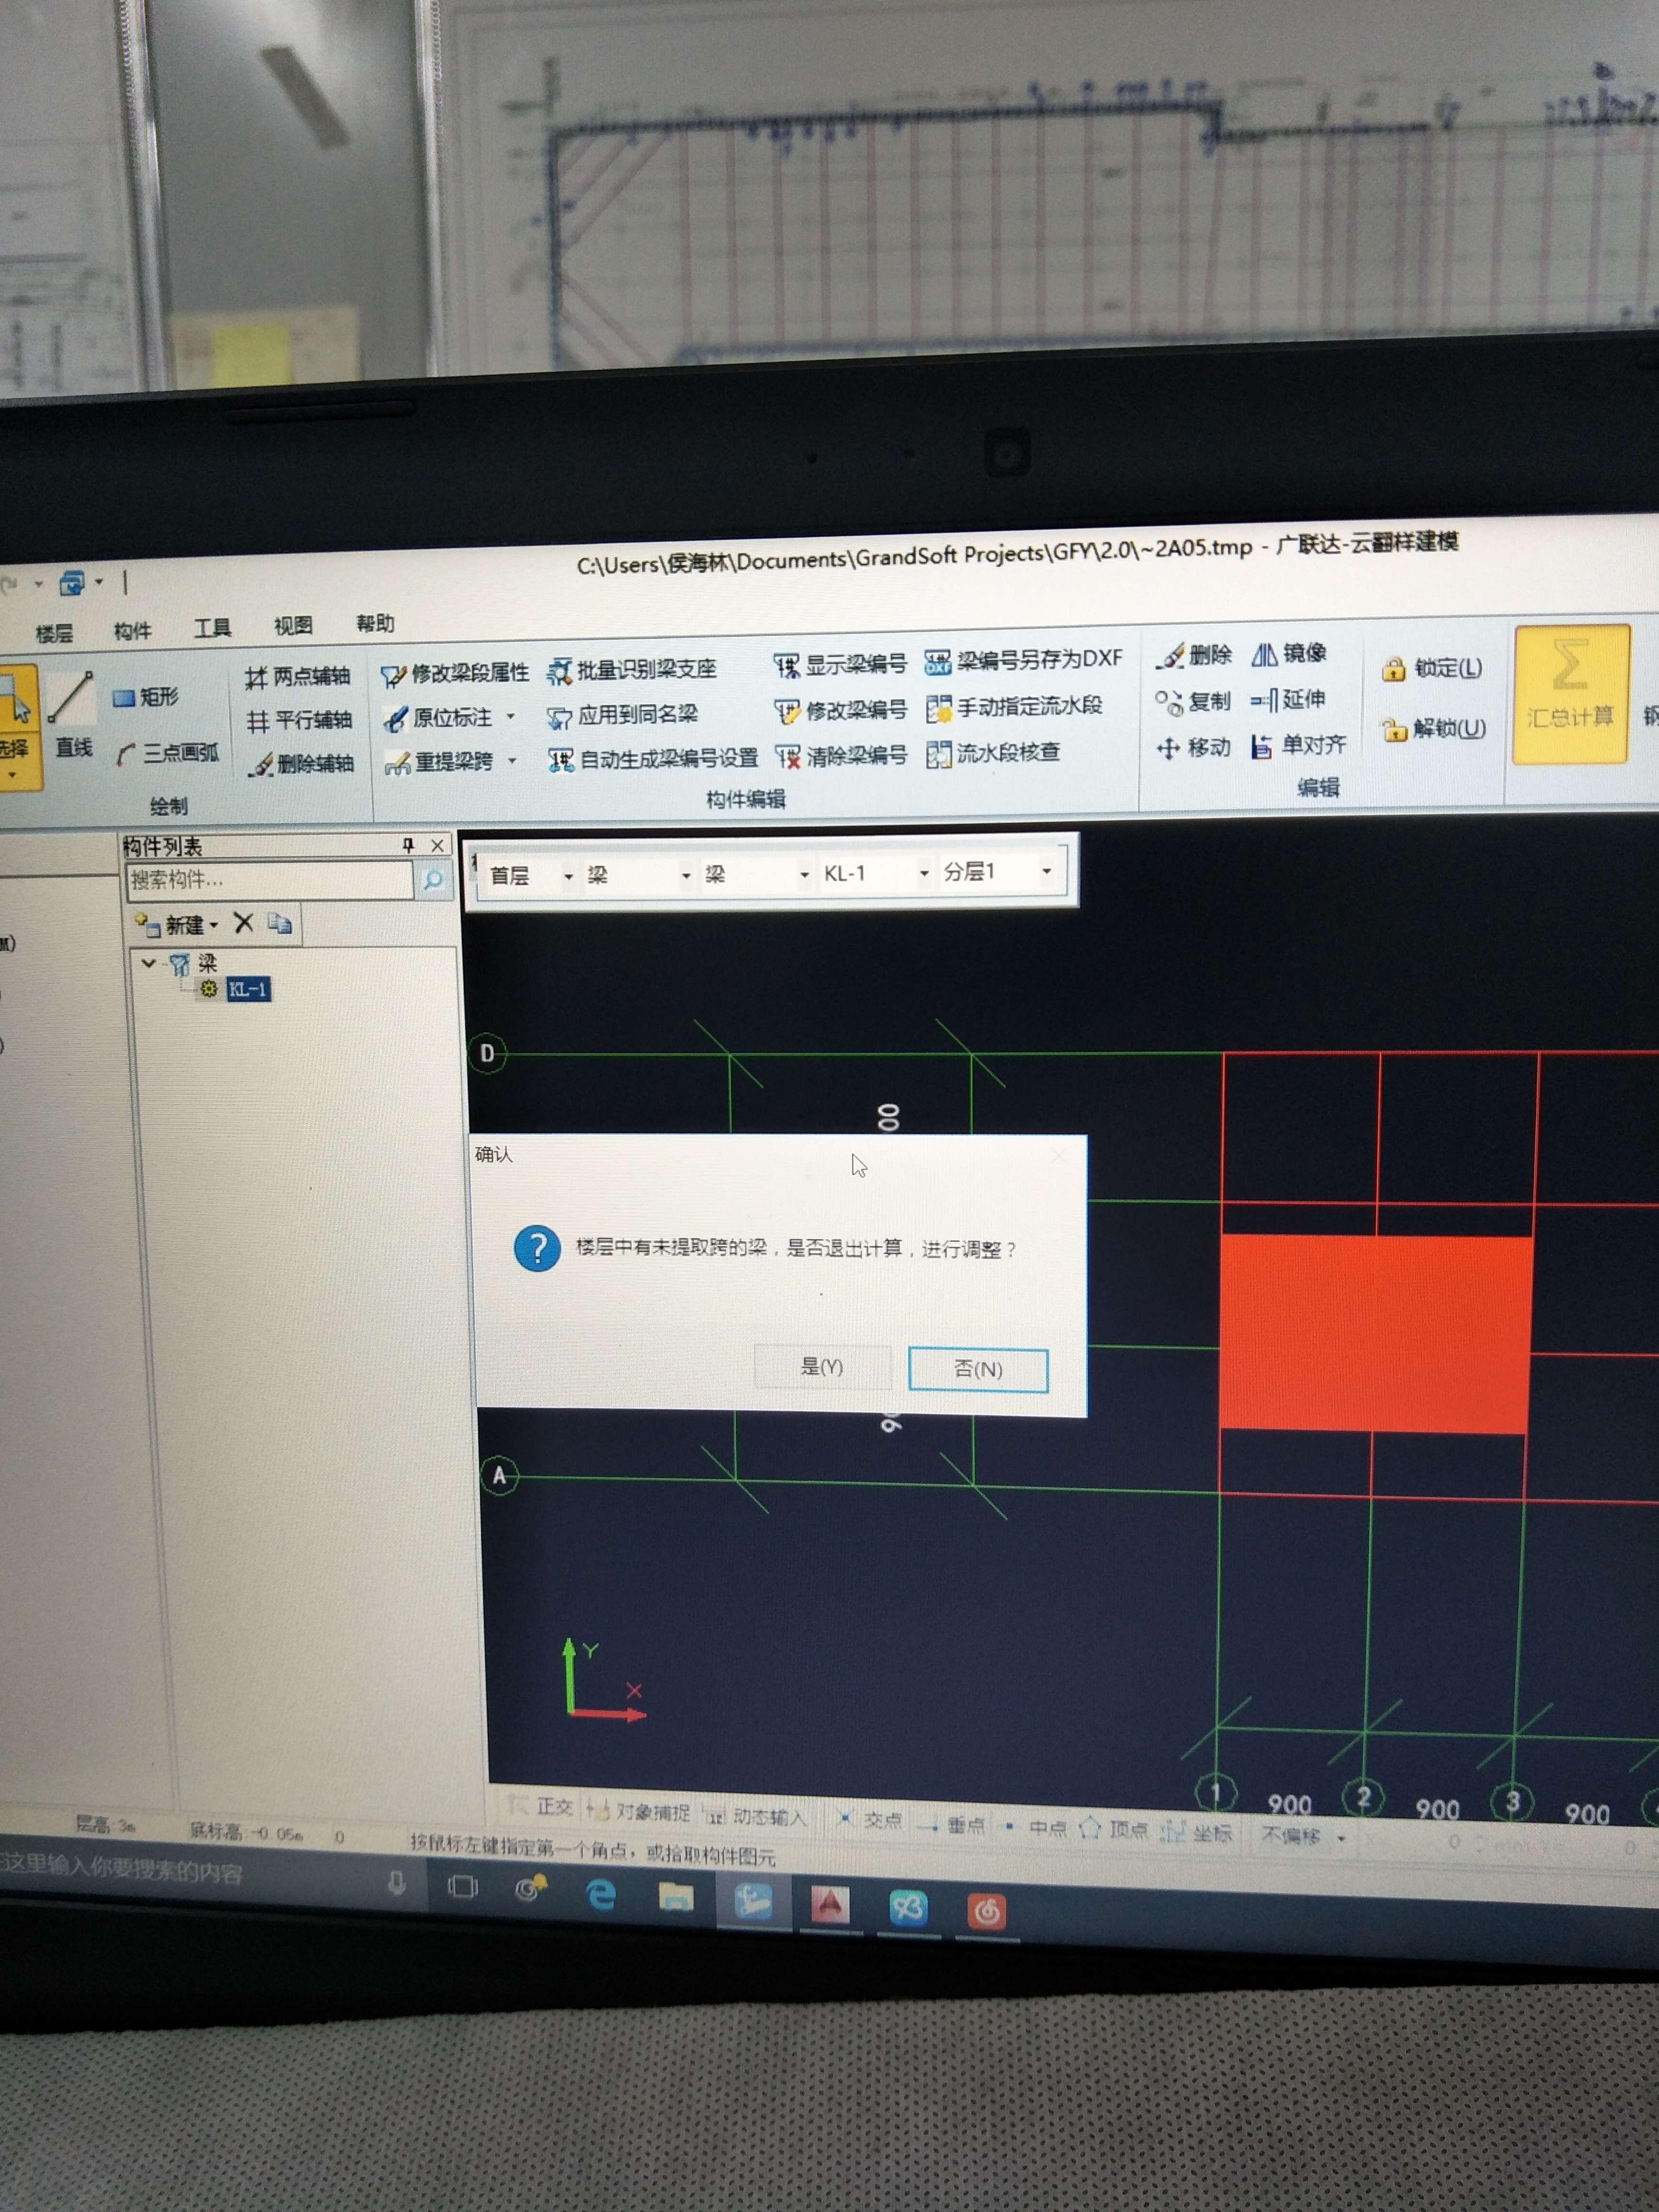Open the 帮助 menu
Screen dimensions: 1659x2212
[x=375, y=624]
